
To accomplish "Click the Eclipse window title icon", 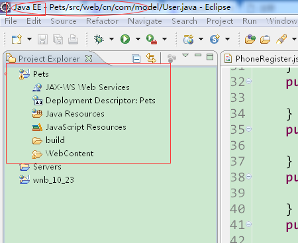I will tap(5, 7).
